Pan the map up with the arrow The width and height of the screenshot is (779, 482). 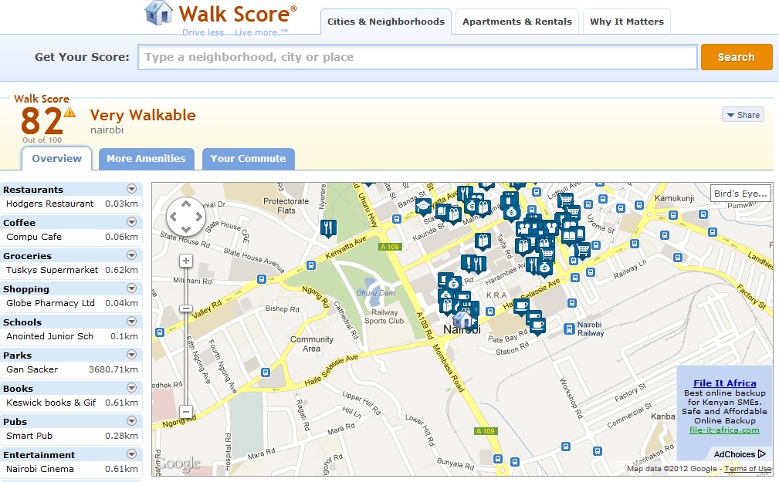[186, 204]
